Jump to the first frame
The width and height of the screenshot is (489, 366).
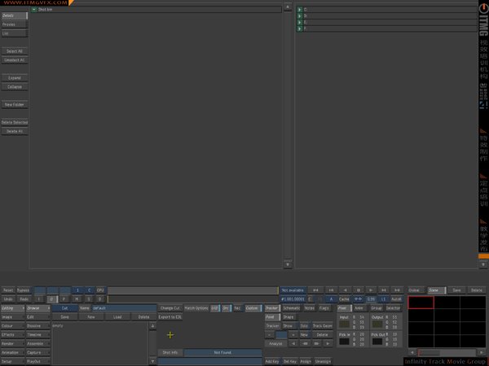tap(315, 290)
